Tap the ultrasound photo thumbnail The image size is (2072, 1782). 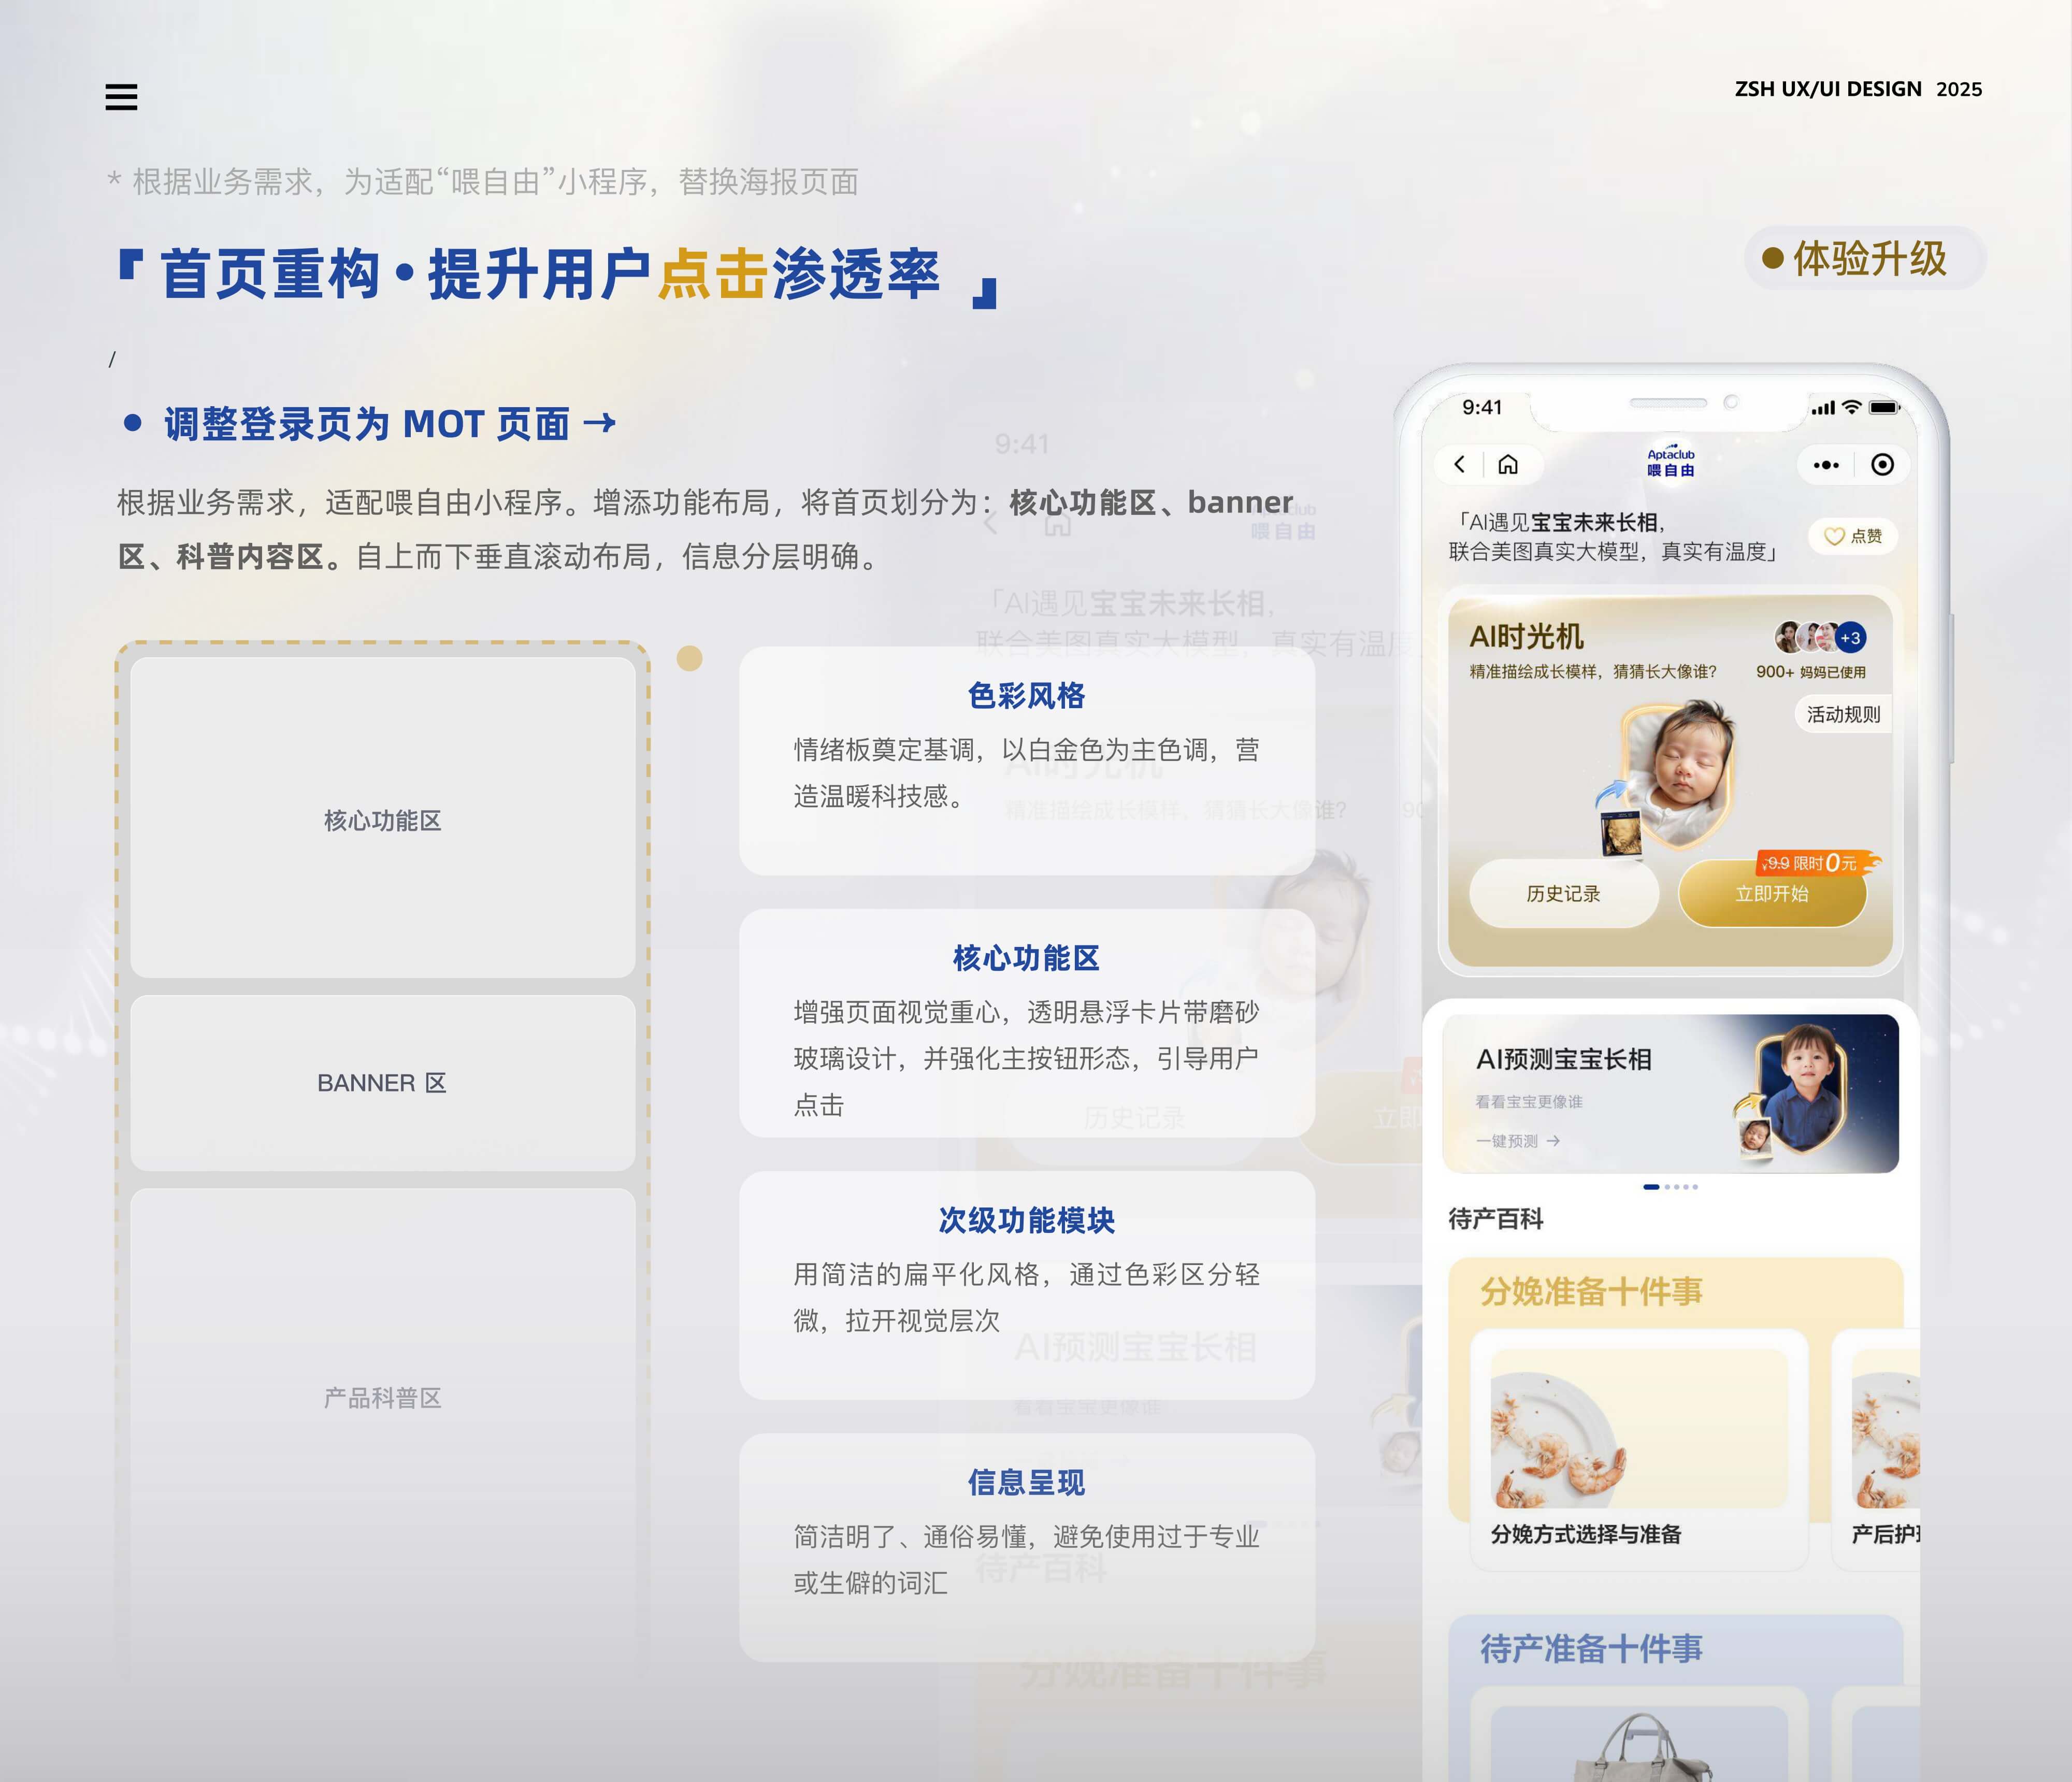tap(1620, 833)
